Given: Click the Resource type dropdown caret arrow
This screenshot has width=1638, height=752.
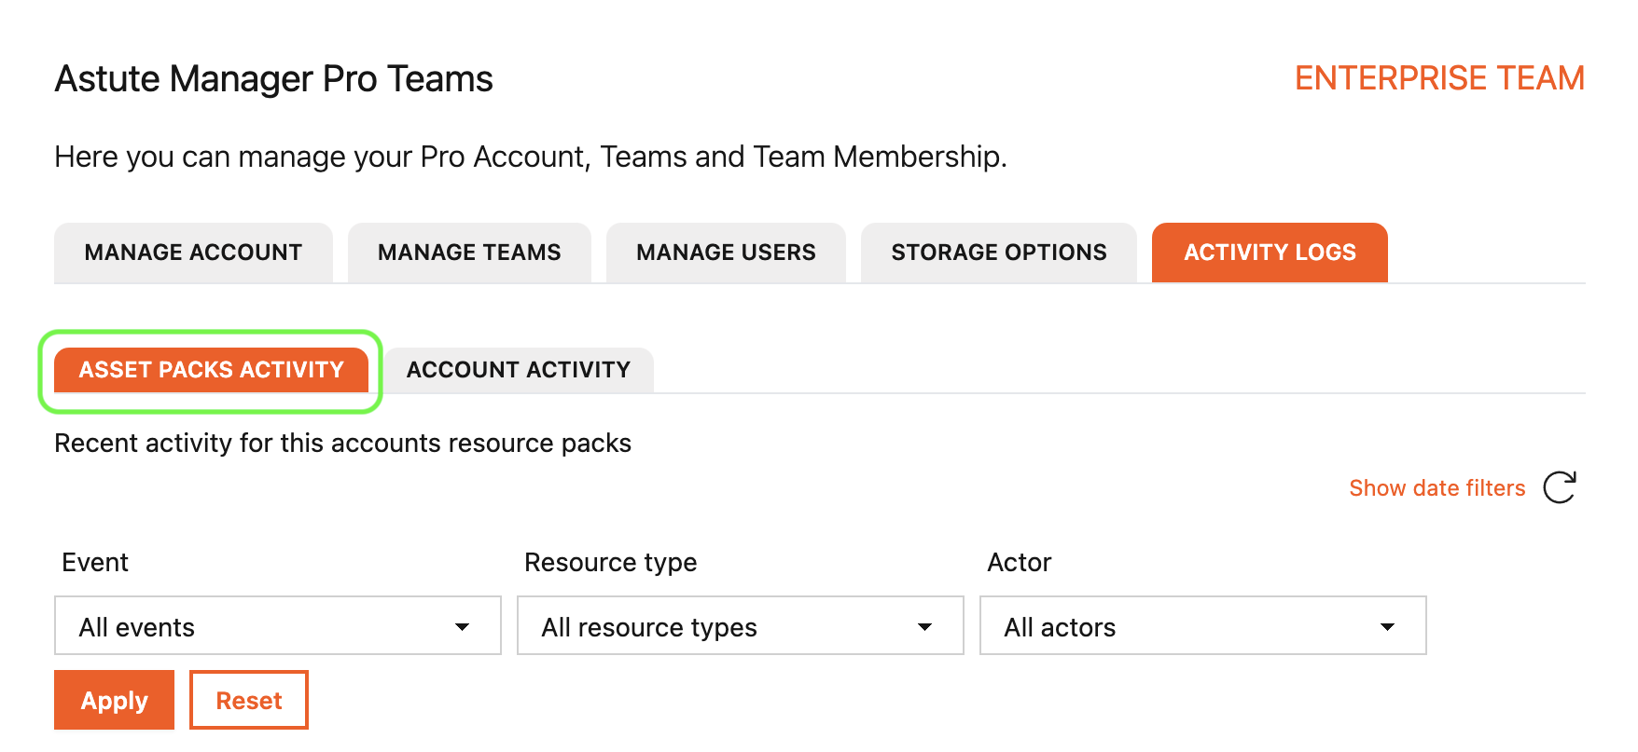Looking at the screenshot, I should pyautogui.click(x=924, y=627).
